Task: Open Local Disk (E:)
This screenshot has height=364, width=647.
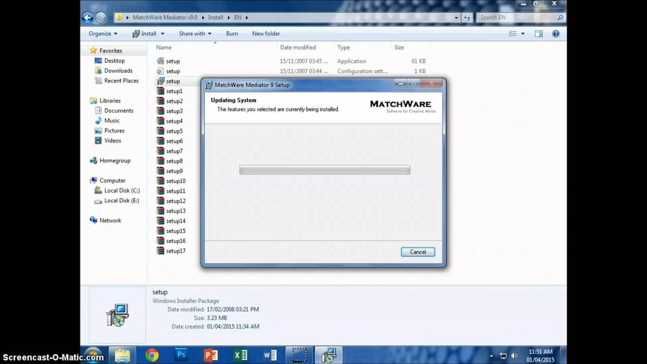Action: [121, 201]
